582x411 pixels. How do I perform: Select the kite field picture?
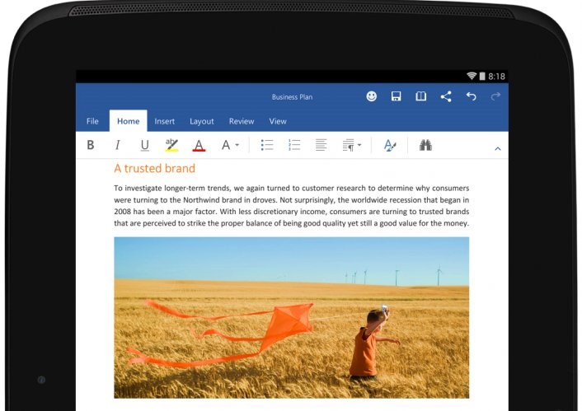click(x=291, y=318)
